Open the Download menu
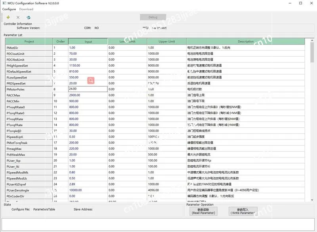The width and height of the screenshot is (317, 232). coord(26,9)
